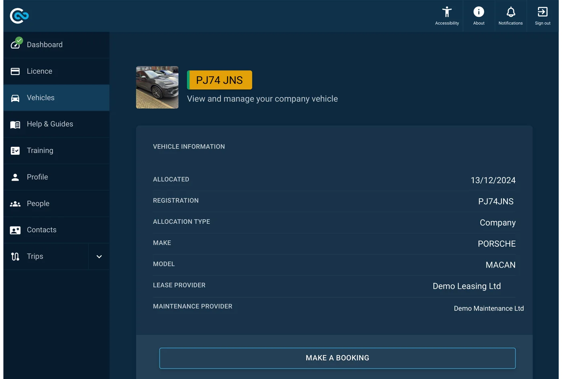Click the Profile person icon
This screenshot has height=379, width=562.
[15, 177]
